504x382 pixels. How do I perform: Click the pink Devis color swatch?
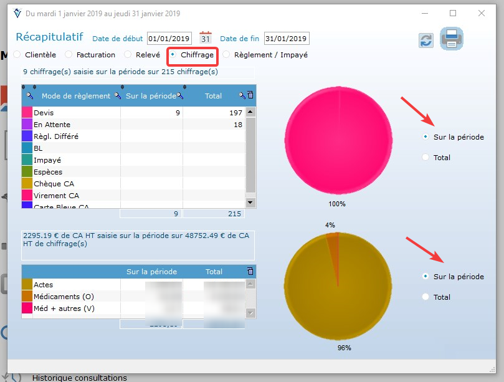[x=27, y=112]
